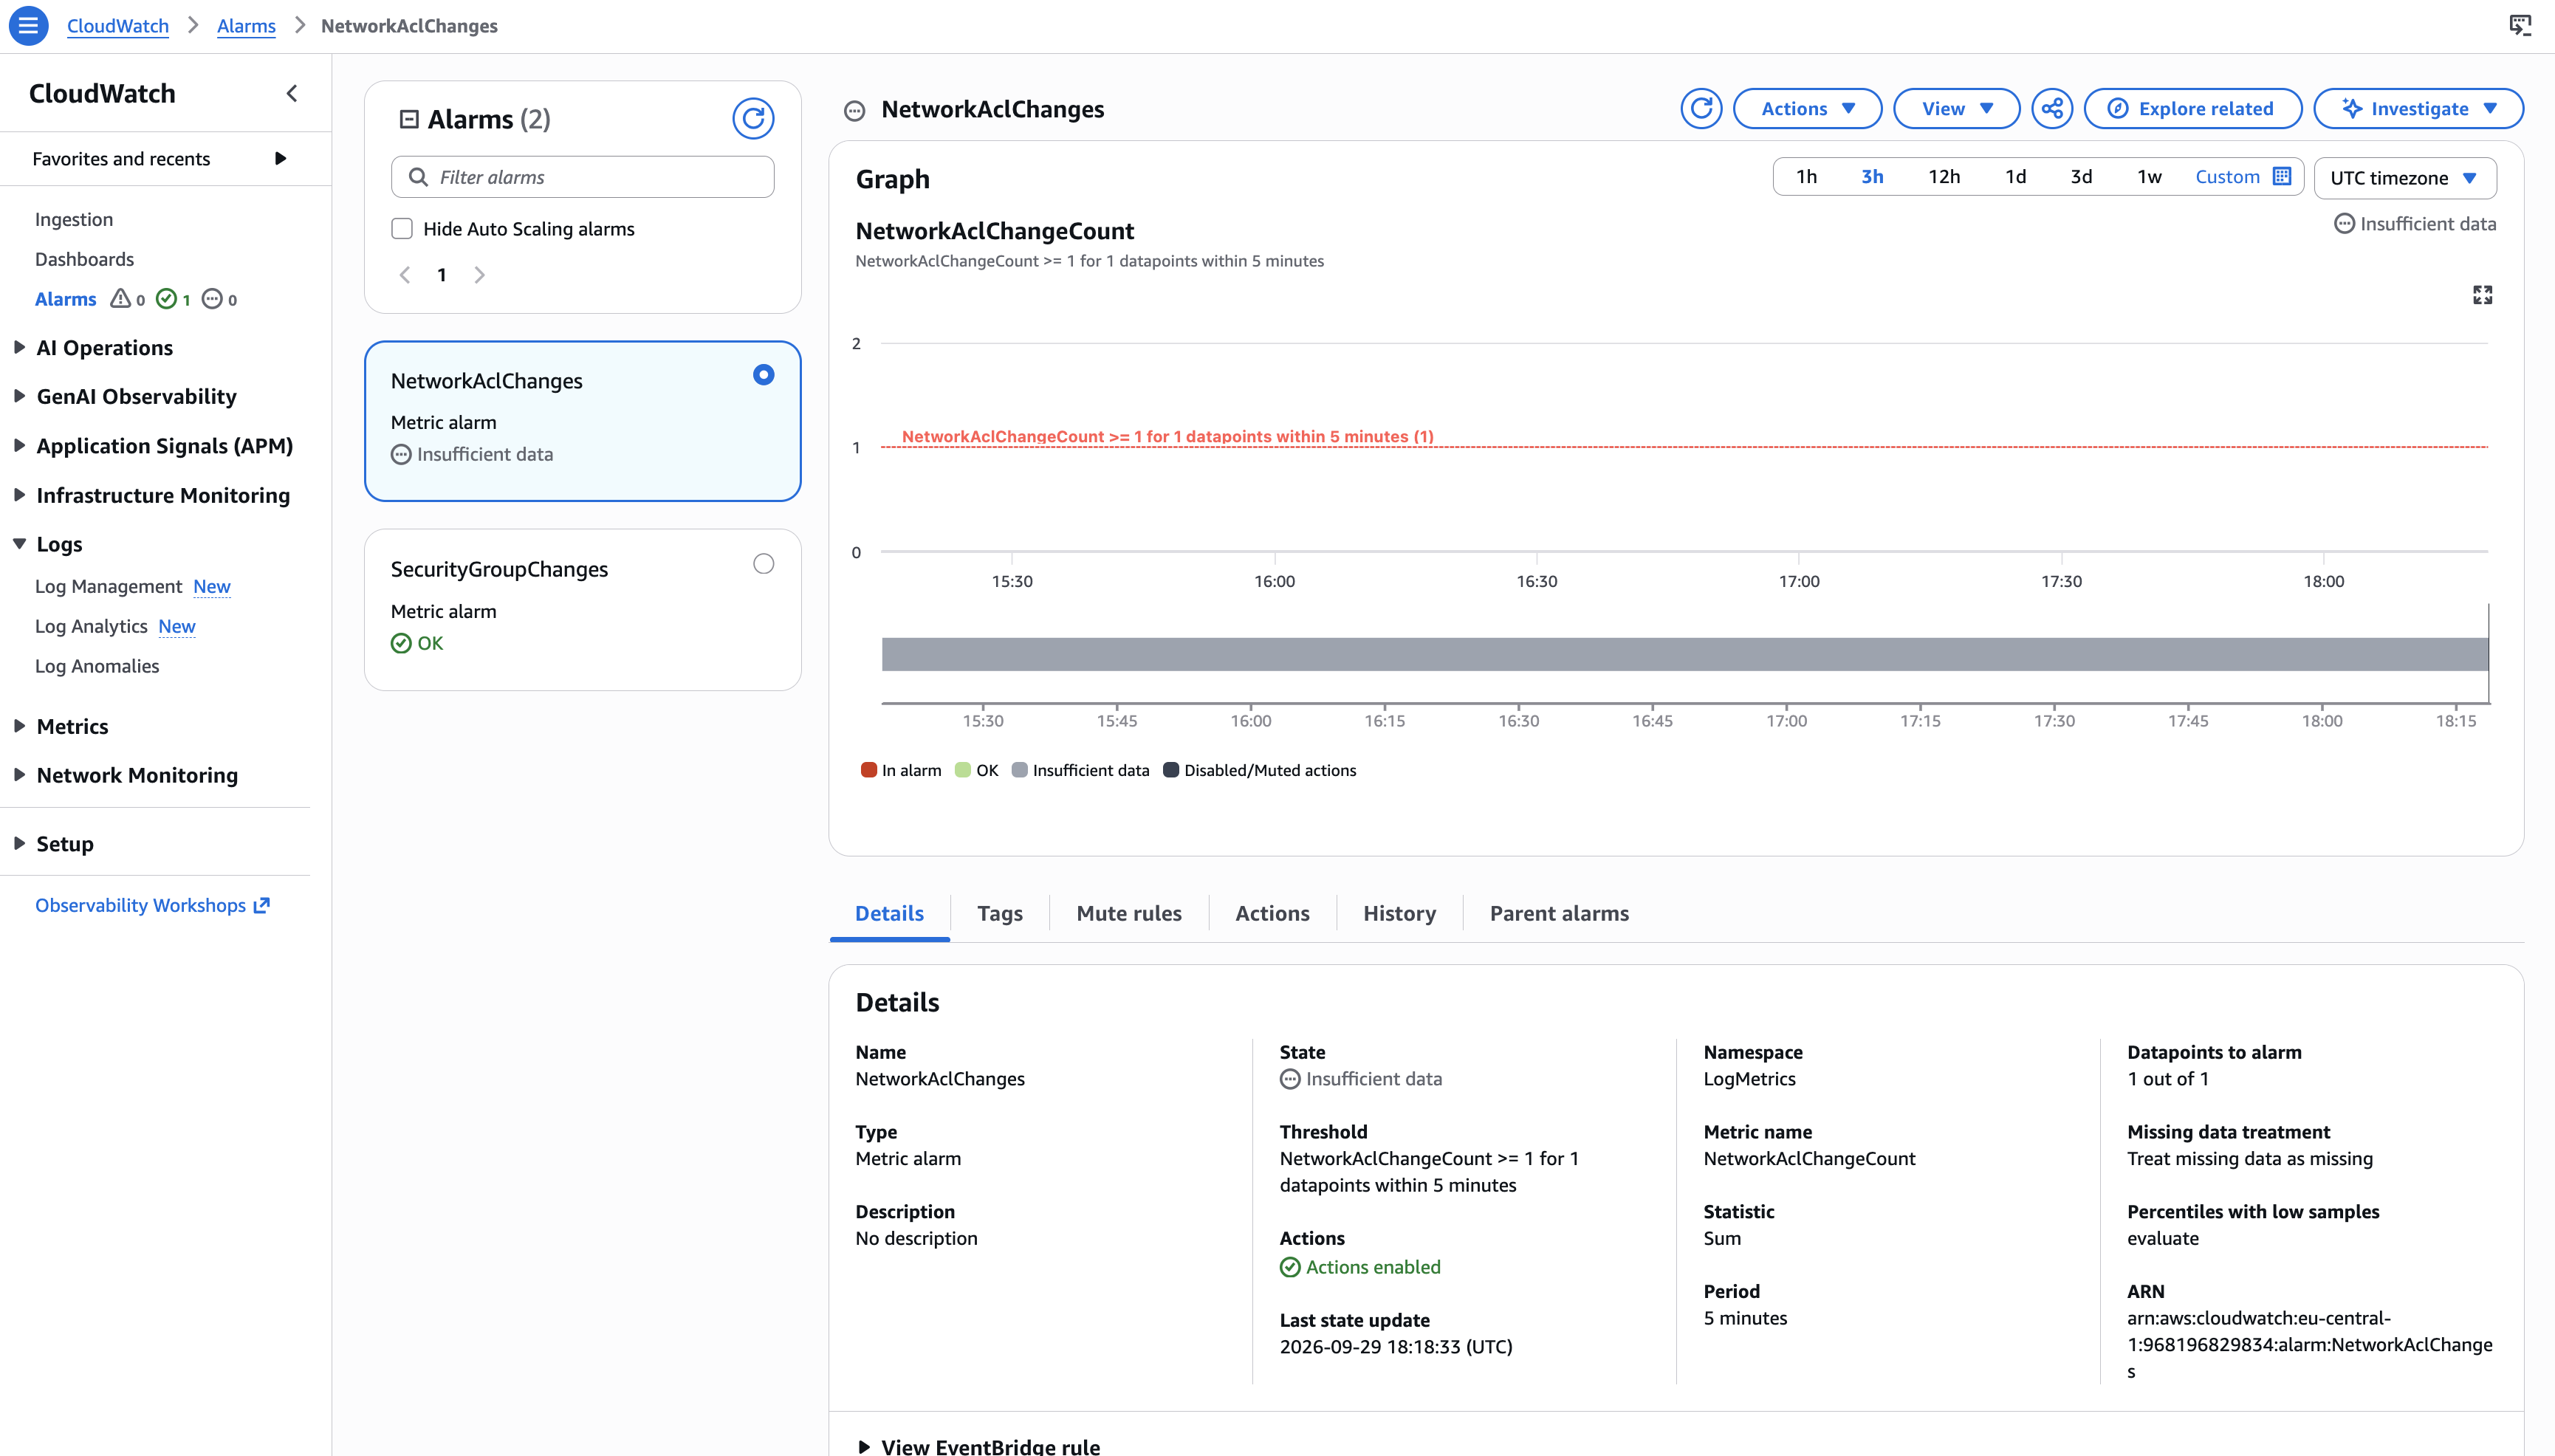Click the Explore related button
2555x1456 pixels.
[2192, 109]
